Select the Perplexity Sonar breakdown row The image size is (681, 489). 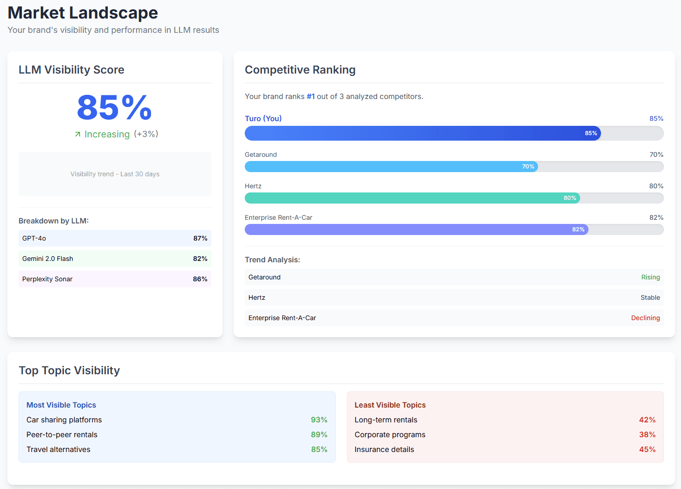coord(115,279)
